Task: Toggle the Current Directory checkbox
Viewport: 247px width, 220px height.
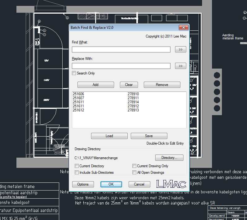Action: (x=77, y=166)
